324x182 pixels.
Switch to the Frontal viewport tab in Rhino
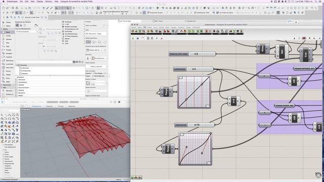(61, 106)
